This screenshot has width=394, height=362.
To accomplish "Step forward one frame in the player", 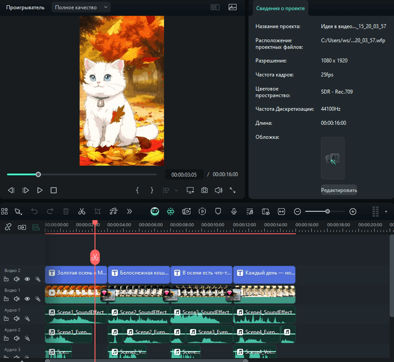I will pos(25,190).
